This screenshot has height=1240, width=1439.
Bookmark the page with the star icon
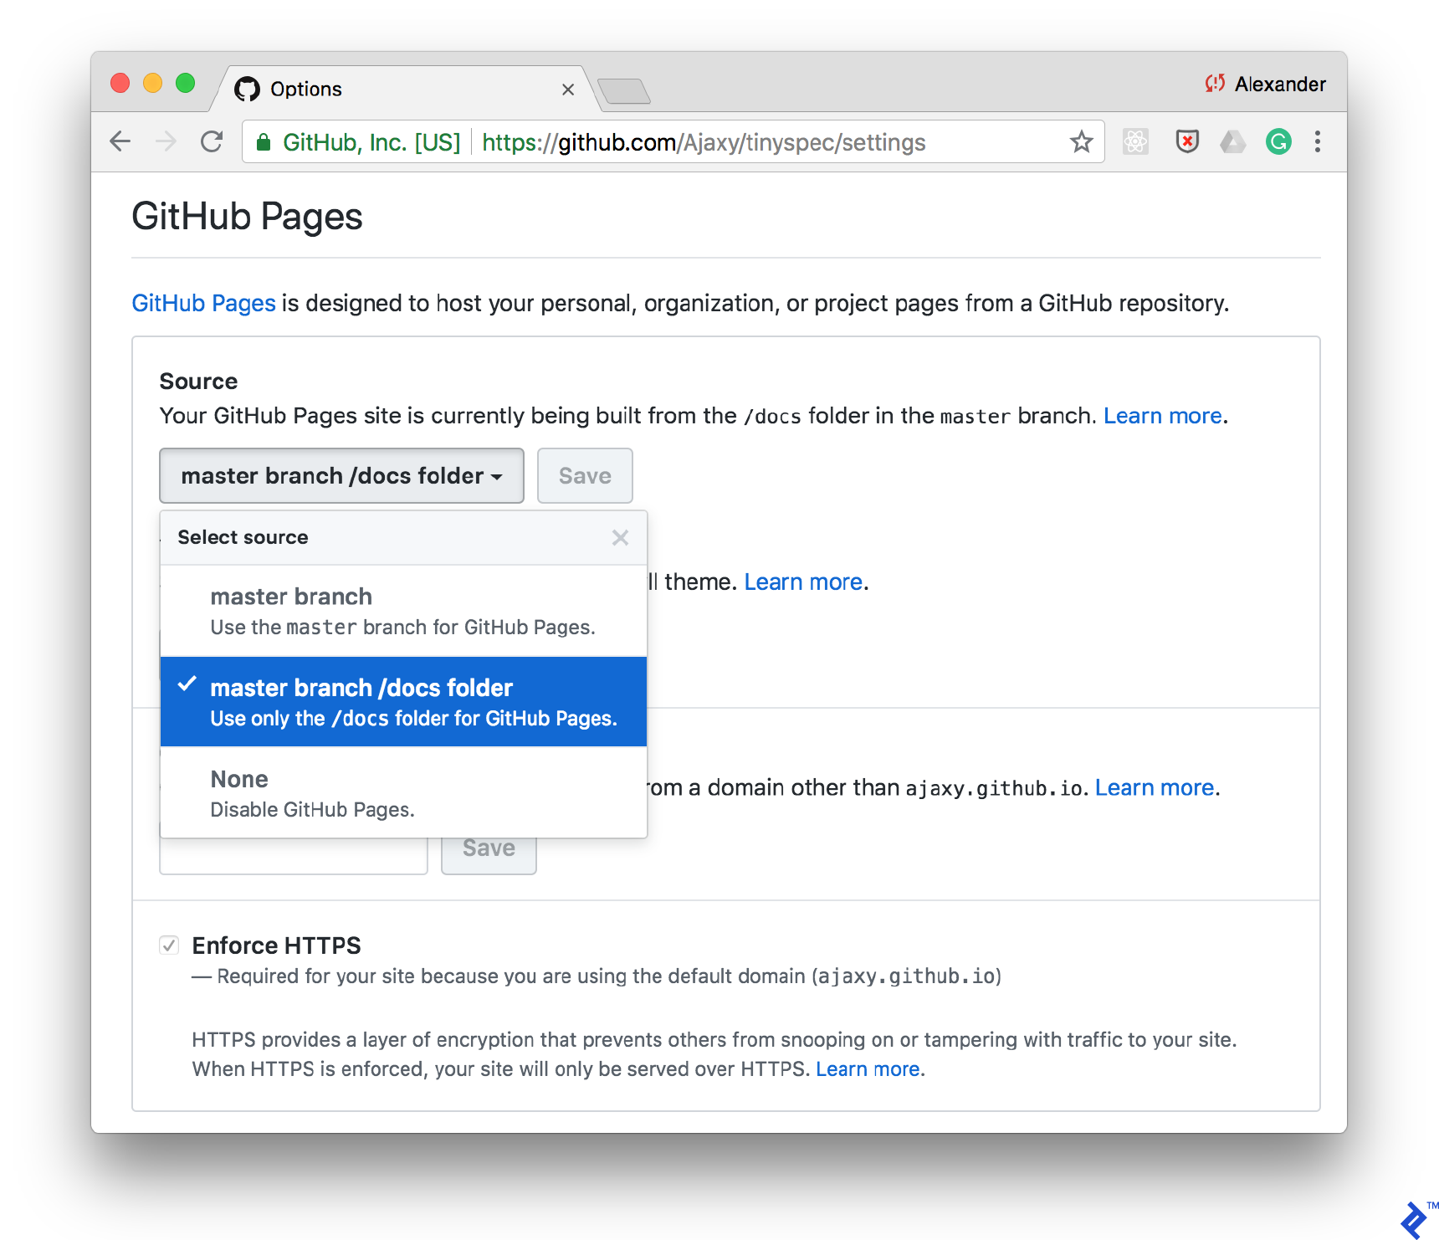click(1082, 141)
